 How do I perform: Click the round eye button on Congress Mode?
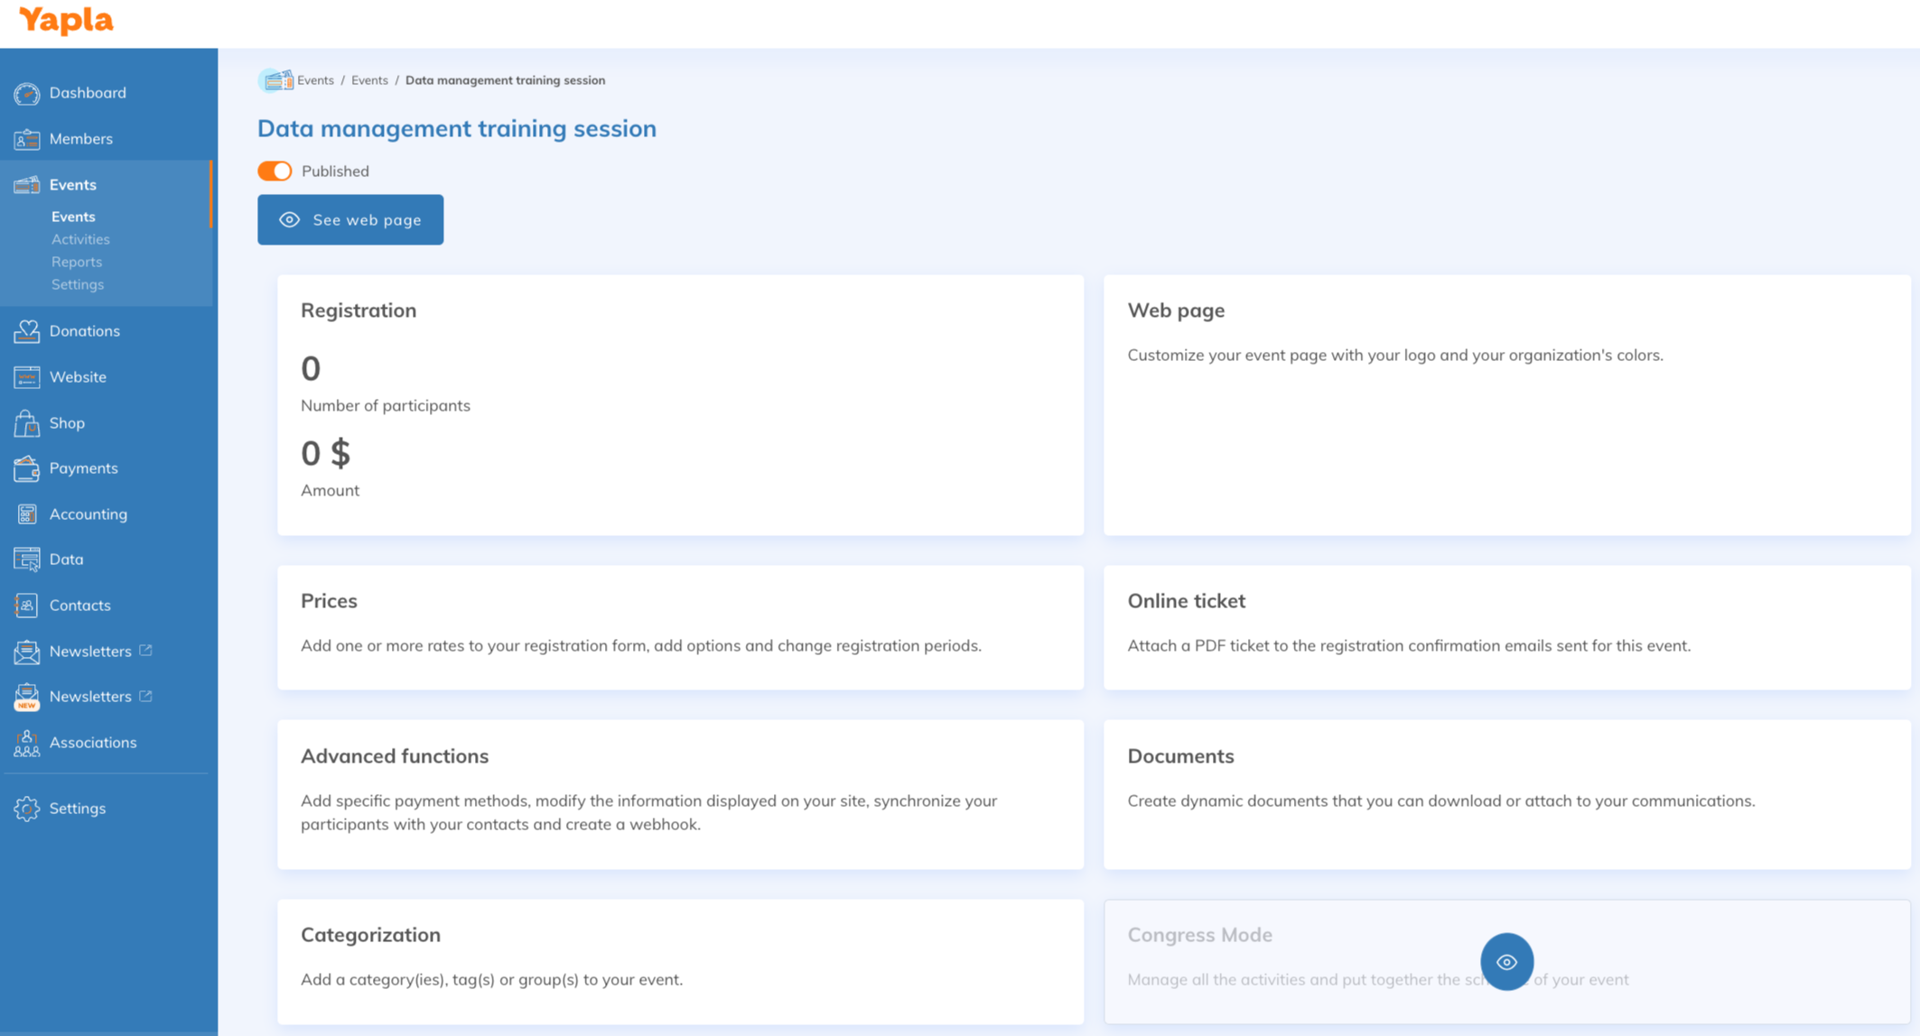[x=1505, y=962]
